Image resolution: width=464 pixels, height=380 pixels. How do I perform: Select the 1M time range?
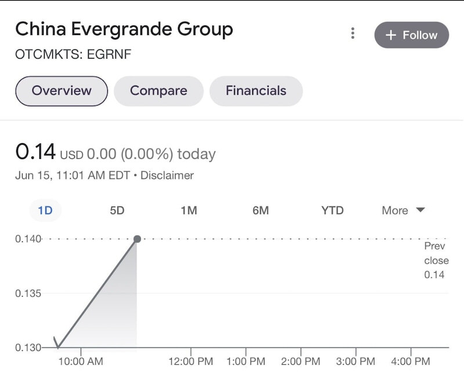pos(189,211)
